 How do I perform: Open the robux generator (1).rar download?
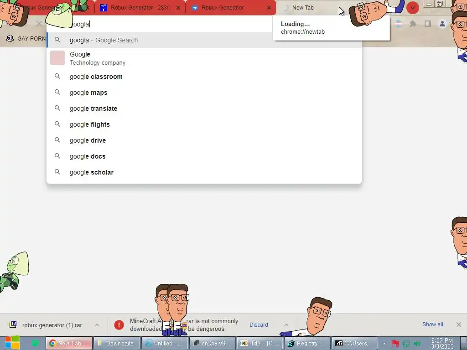[52, 325]
